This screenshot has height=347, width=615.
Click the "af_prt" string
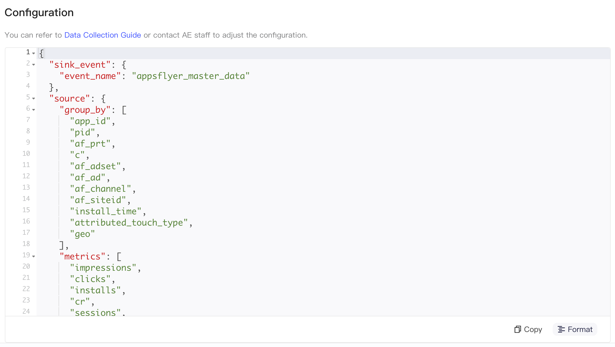[90, 144]
